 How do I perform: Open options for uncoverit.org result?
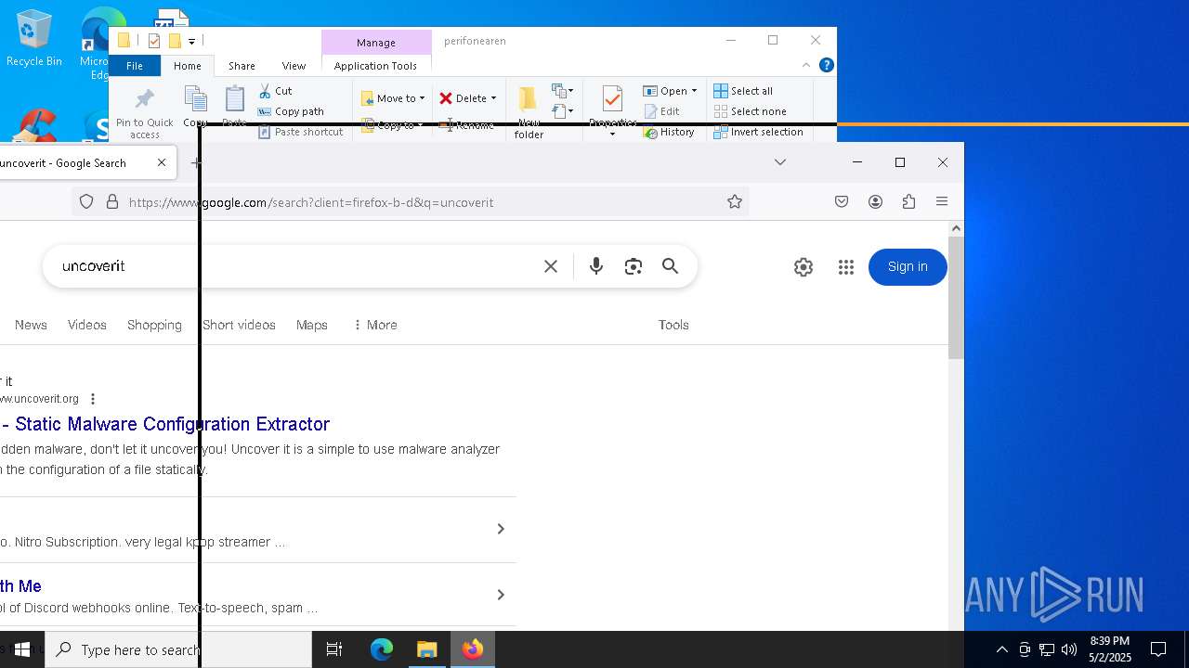tap(92, 399)
